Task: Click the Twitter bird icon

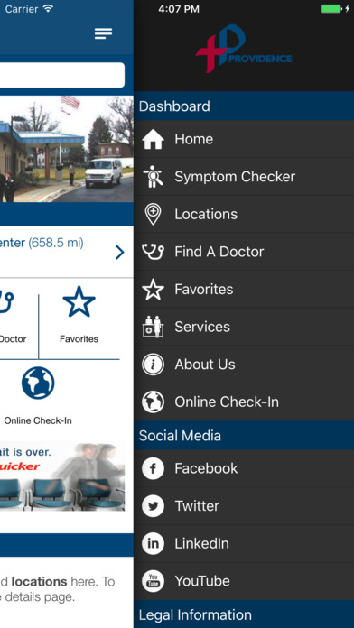Action: point(153,506)
